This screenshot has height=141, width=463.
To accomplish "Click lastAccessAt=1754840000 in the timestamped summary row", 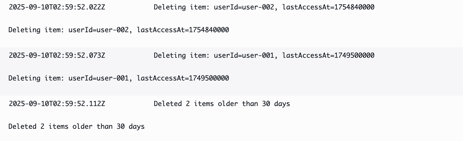I will [328, 7].
